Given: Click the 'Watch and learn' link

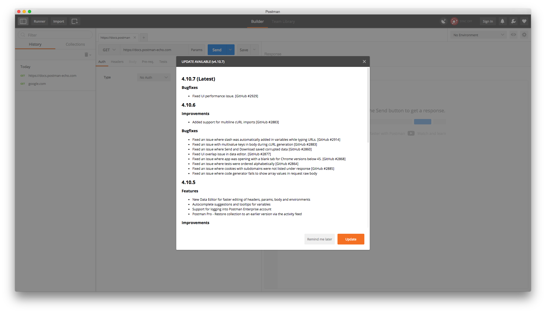Looking at the screenshot, I should (x=432, y=134).
